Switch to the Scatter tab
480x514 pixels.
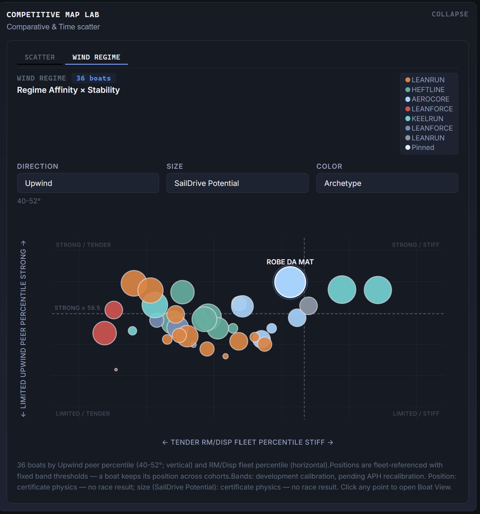point(40,57)
